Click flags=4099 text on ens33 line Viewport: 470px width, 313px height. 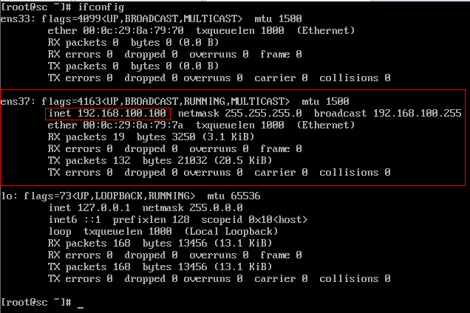point(71,19)
